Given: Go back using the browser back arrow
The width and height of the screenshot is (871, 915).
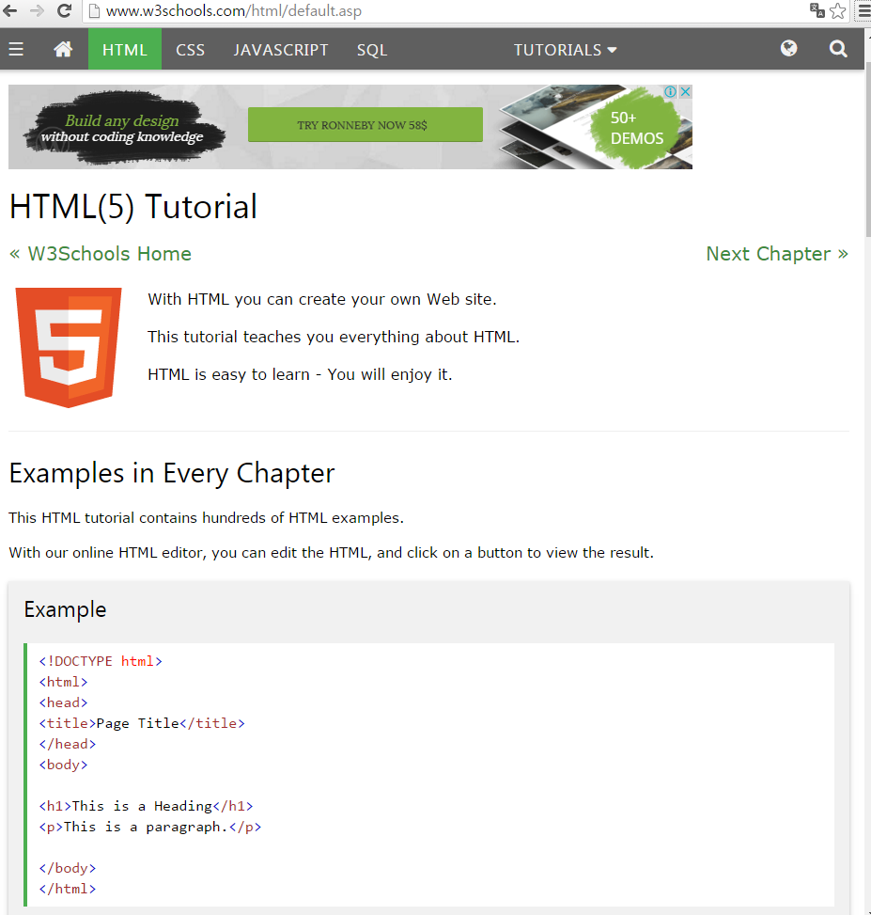Looking at the screenshot, I should 10,10.
